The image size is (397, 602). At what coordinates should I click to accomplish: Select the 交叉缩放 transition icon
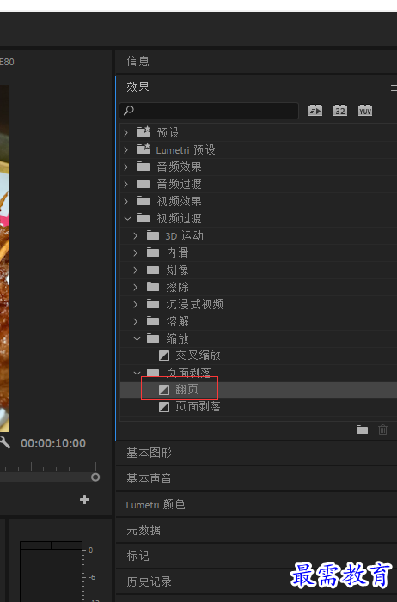[x=164, y=356]
